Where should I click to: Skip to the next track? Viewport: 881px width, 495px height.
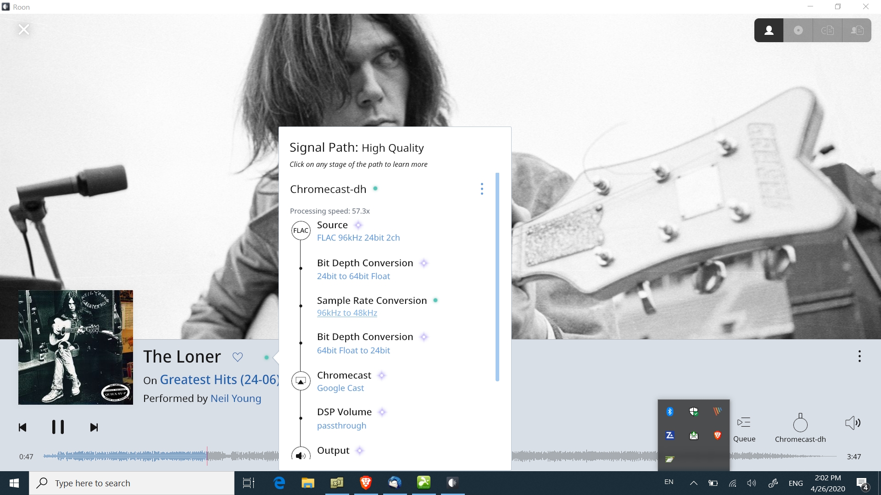click(94, 428)
